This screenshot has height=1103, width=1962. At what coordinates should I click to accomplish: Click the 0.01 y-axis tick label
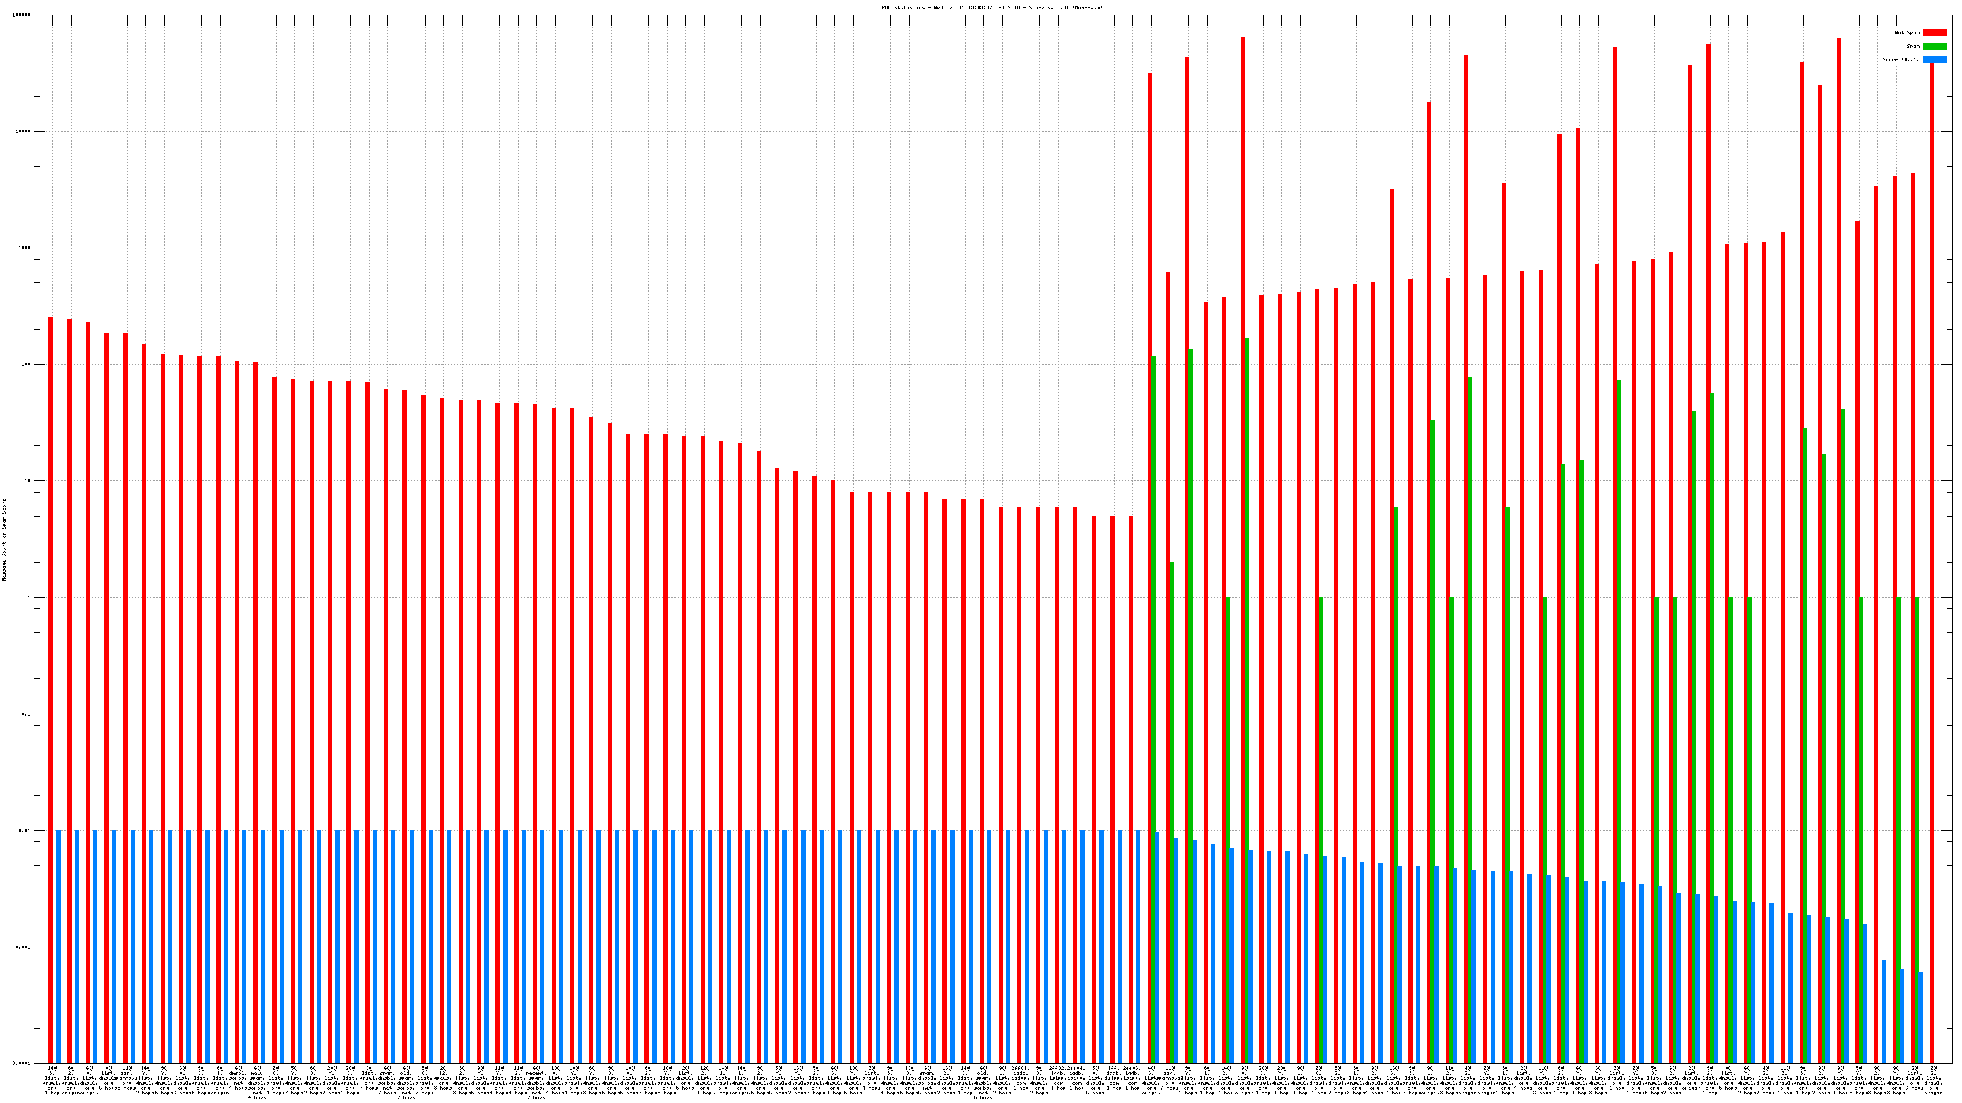(x=26, y=830)
